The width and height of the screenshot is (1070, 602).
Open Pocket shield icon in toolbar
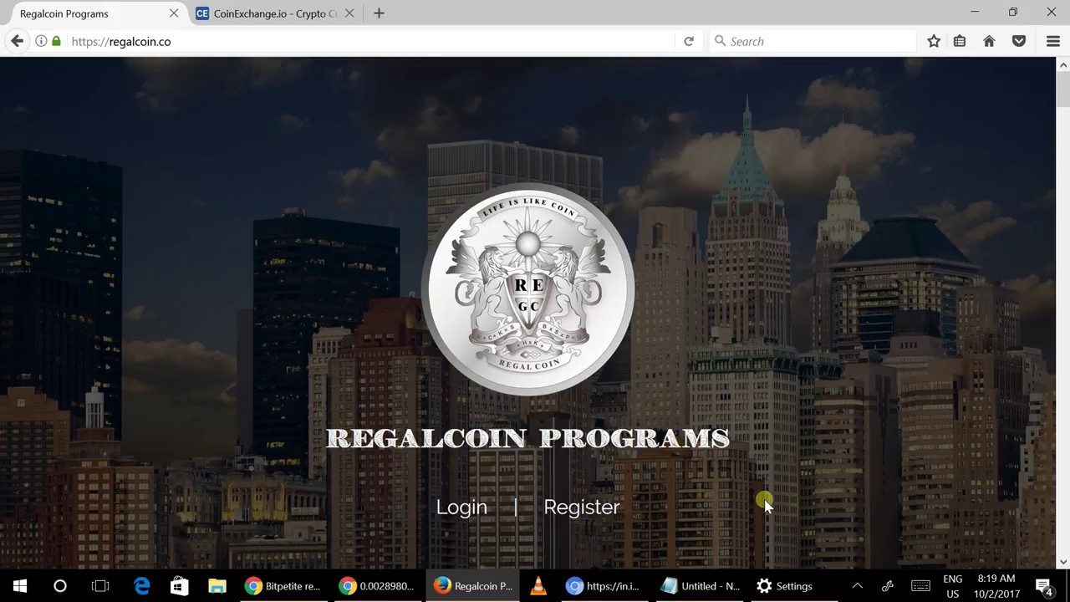1019,41
